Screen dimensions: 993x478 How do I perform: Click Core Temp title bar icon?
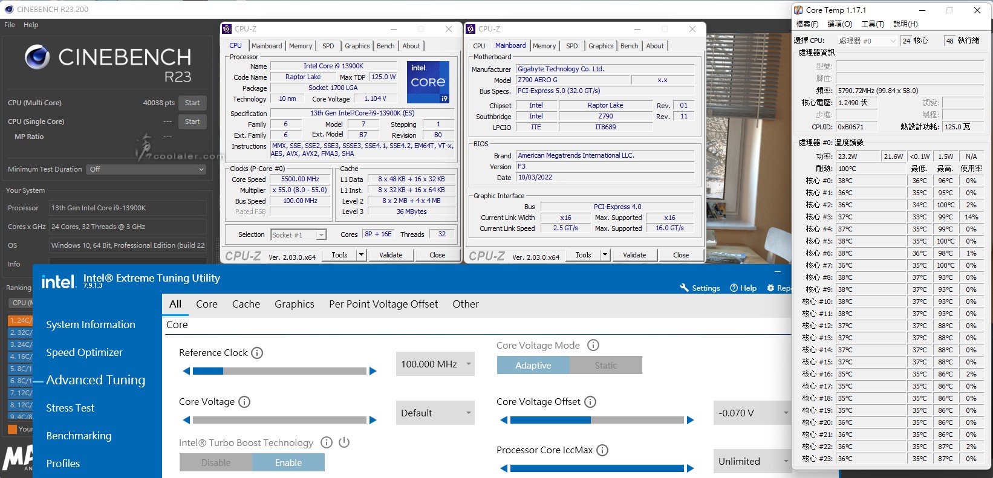[798, 10]
